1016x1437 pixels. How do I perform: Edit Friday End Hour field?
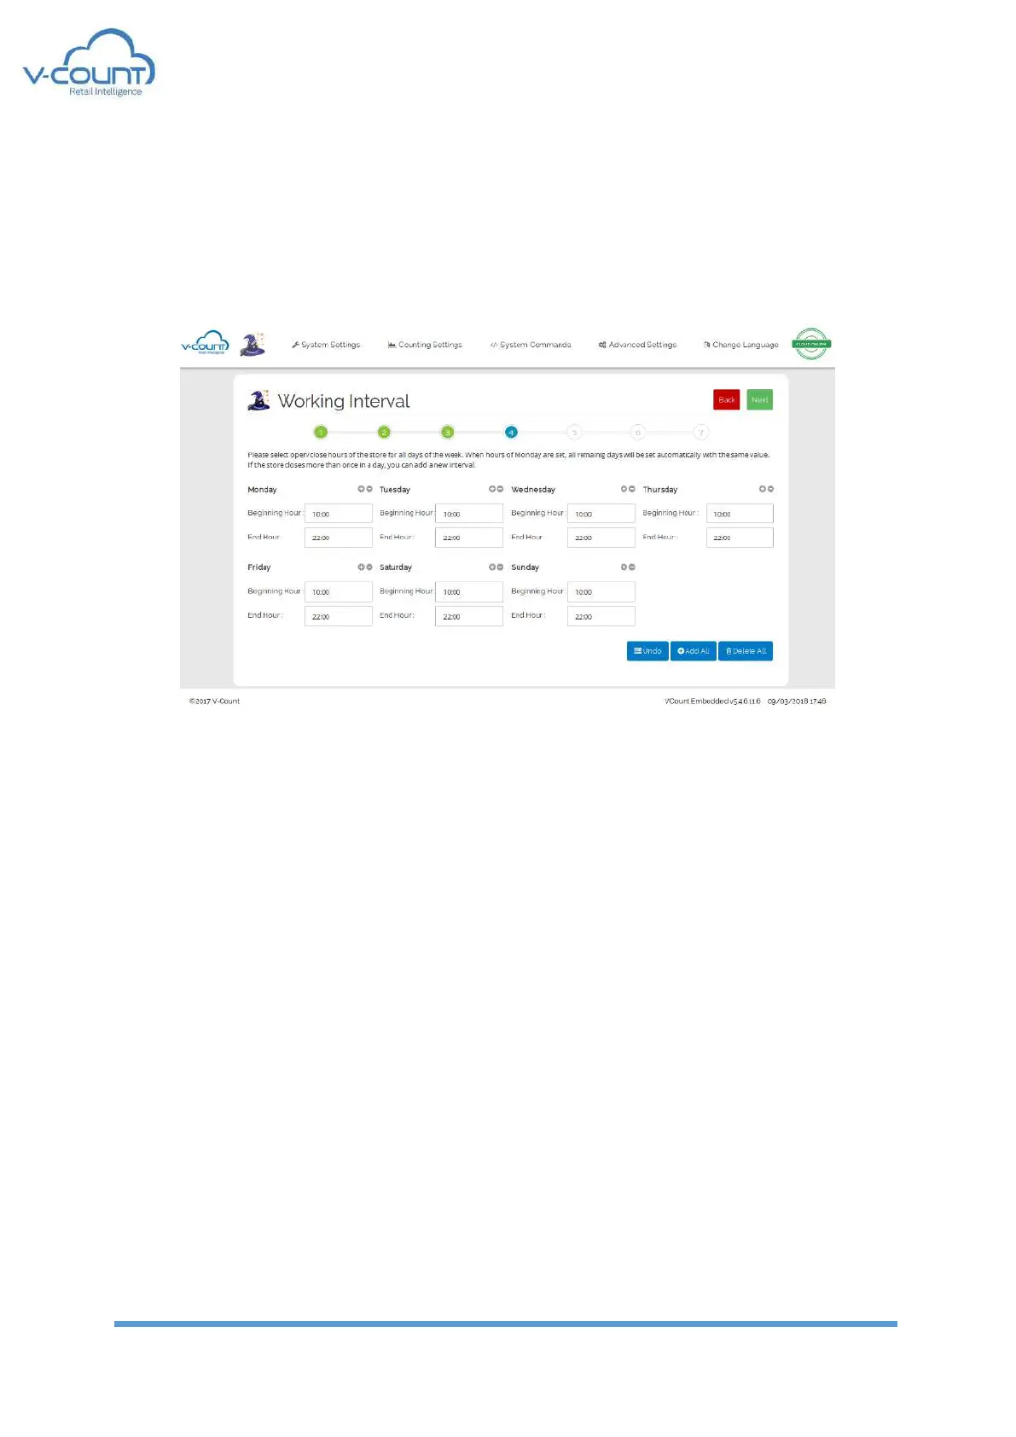tap(339, 616)
